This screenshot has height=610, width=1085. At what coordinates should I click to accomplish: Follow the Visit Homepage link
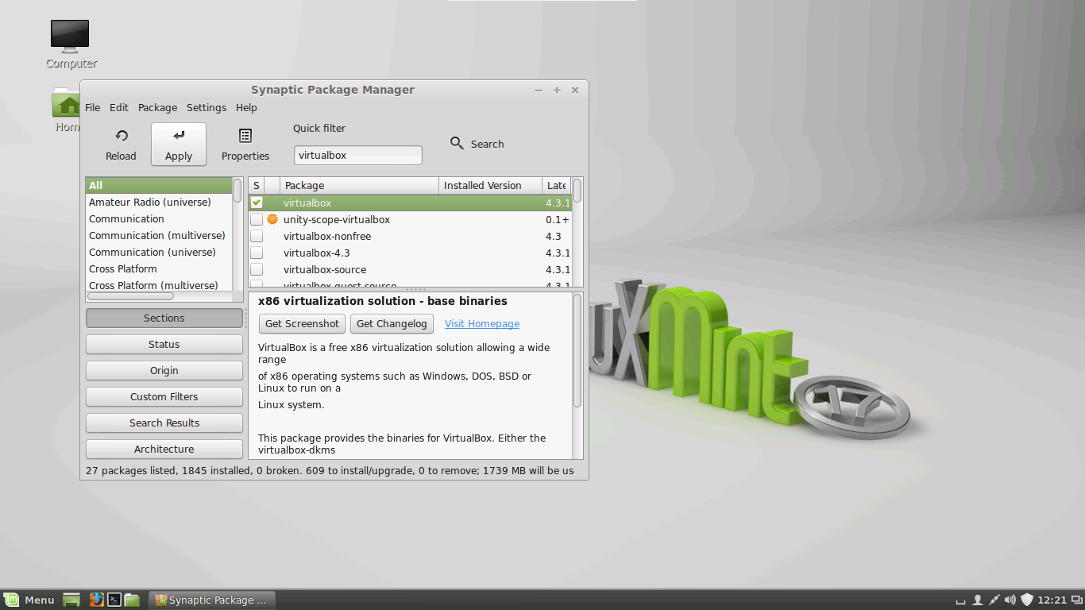click(x=482, y=323)
